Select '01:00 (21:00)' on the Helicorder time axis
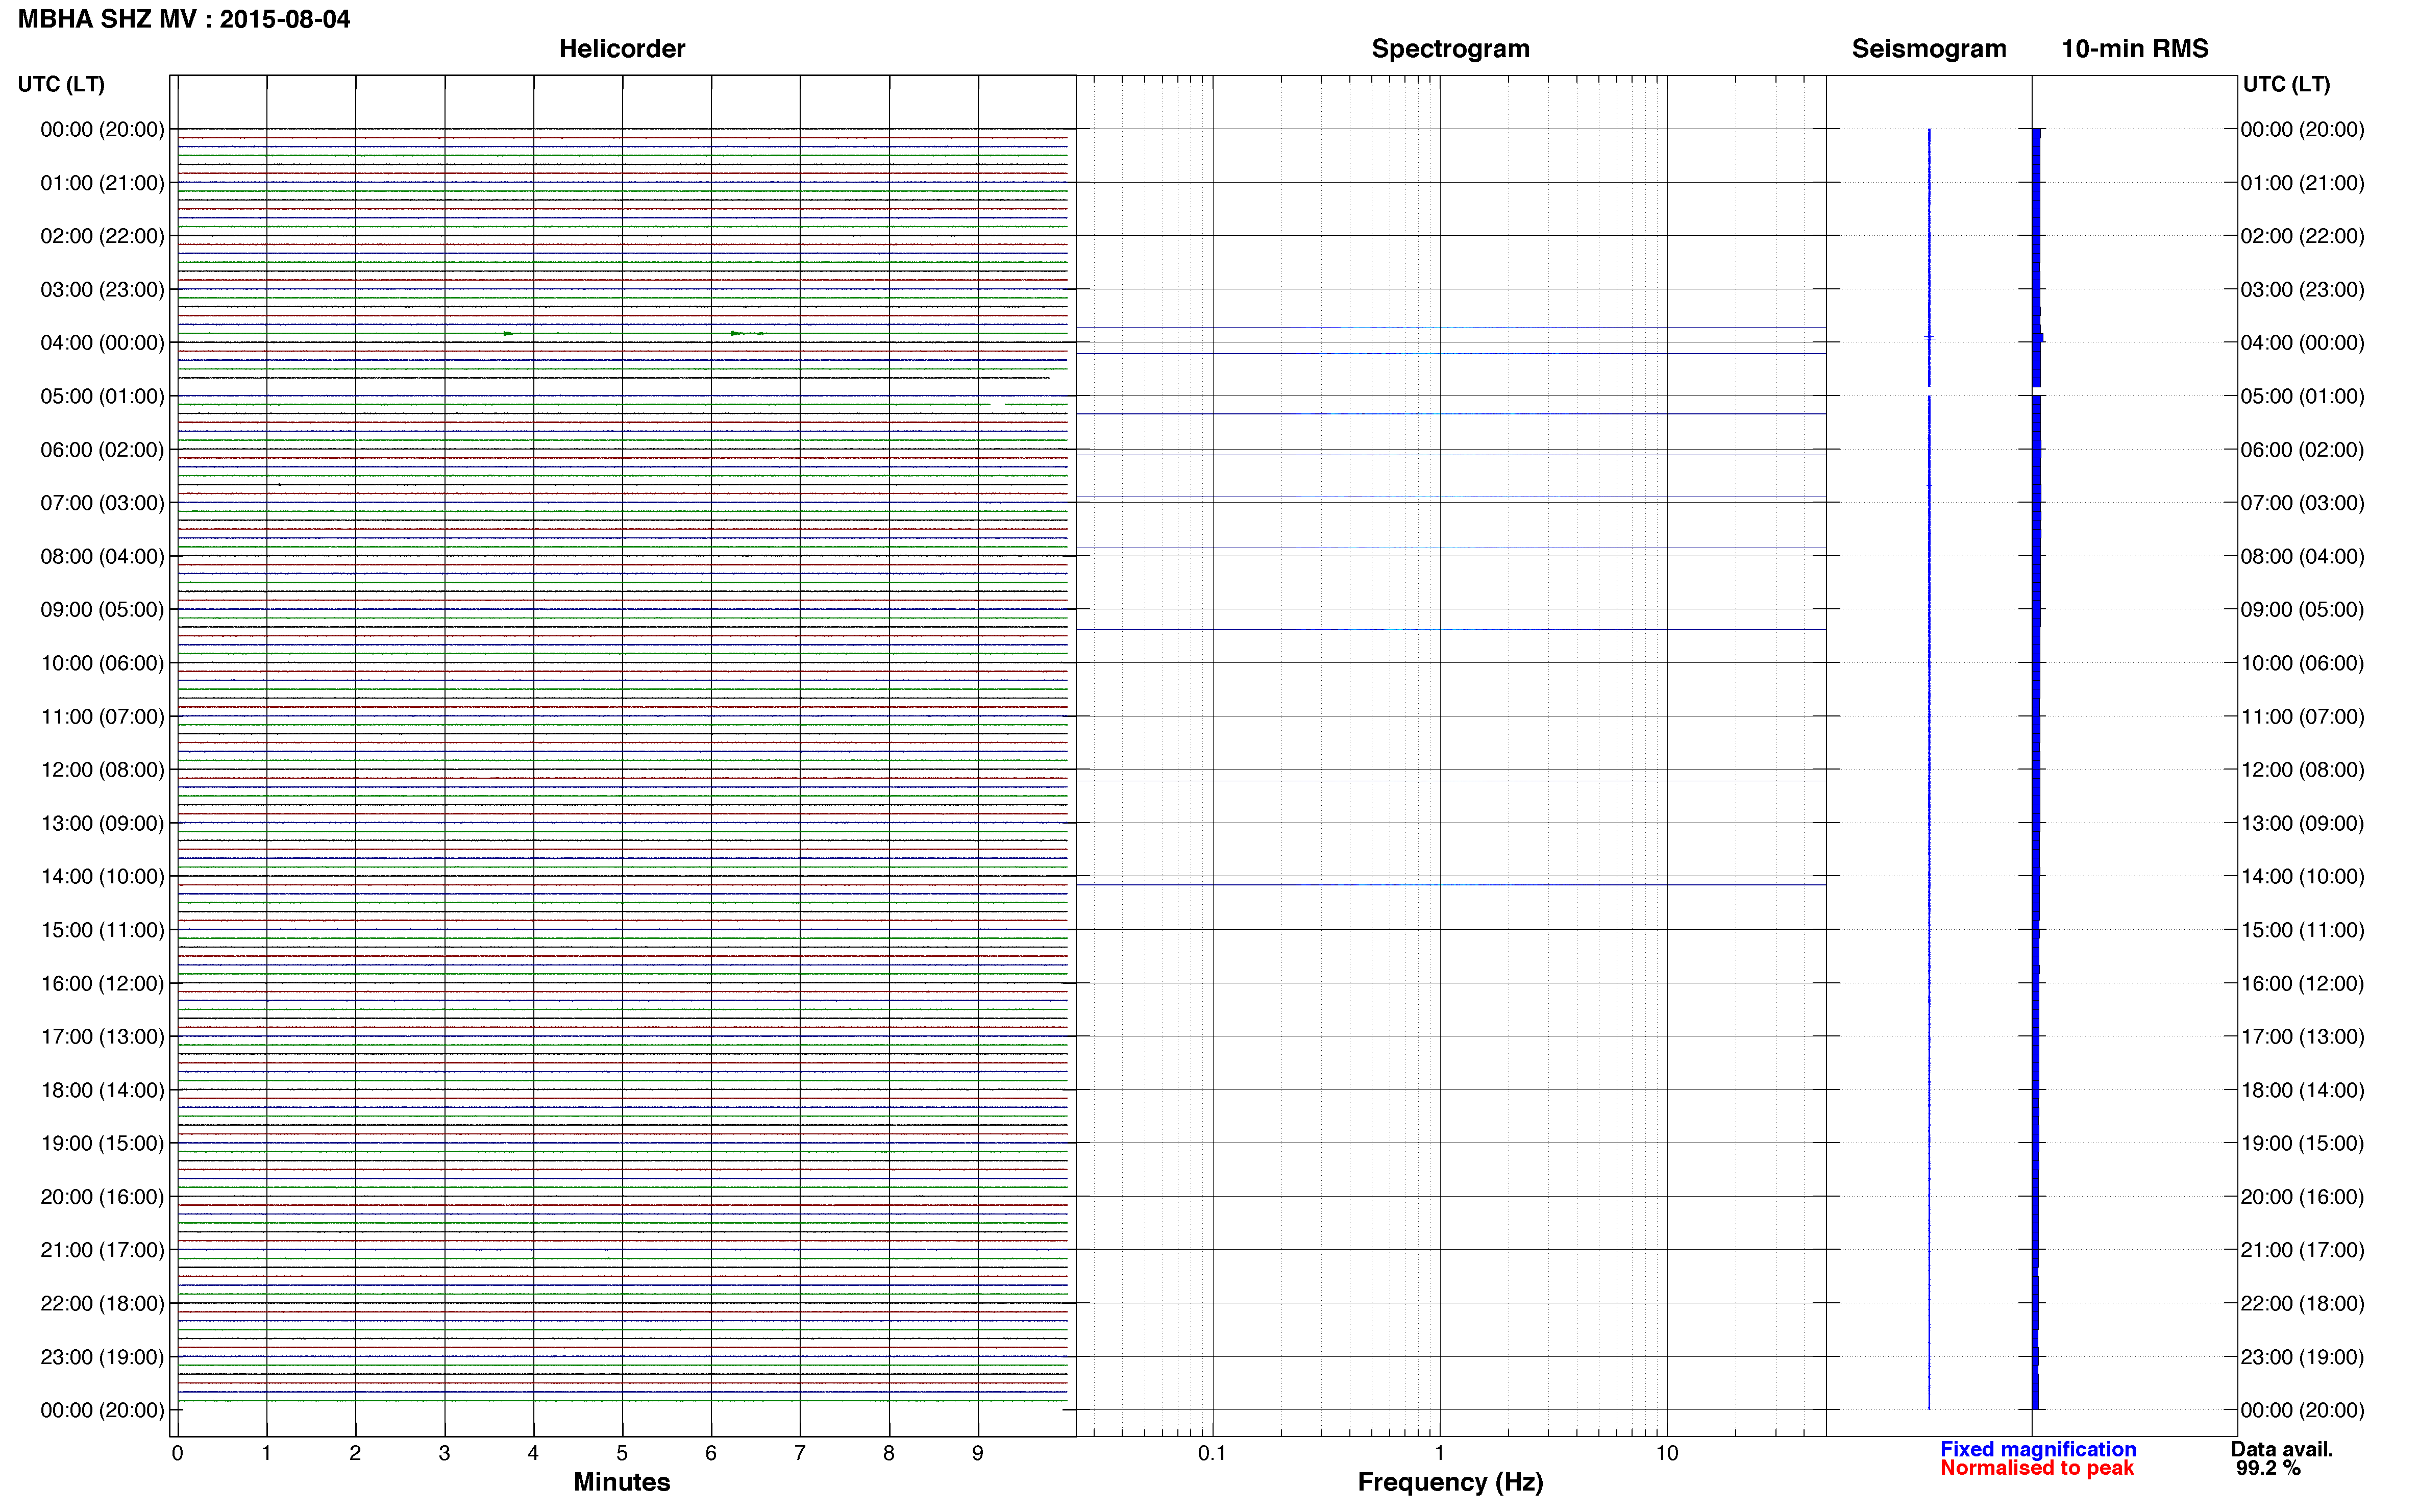Screen dimensions: 2419x1512 [x=102, y=183]
